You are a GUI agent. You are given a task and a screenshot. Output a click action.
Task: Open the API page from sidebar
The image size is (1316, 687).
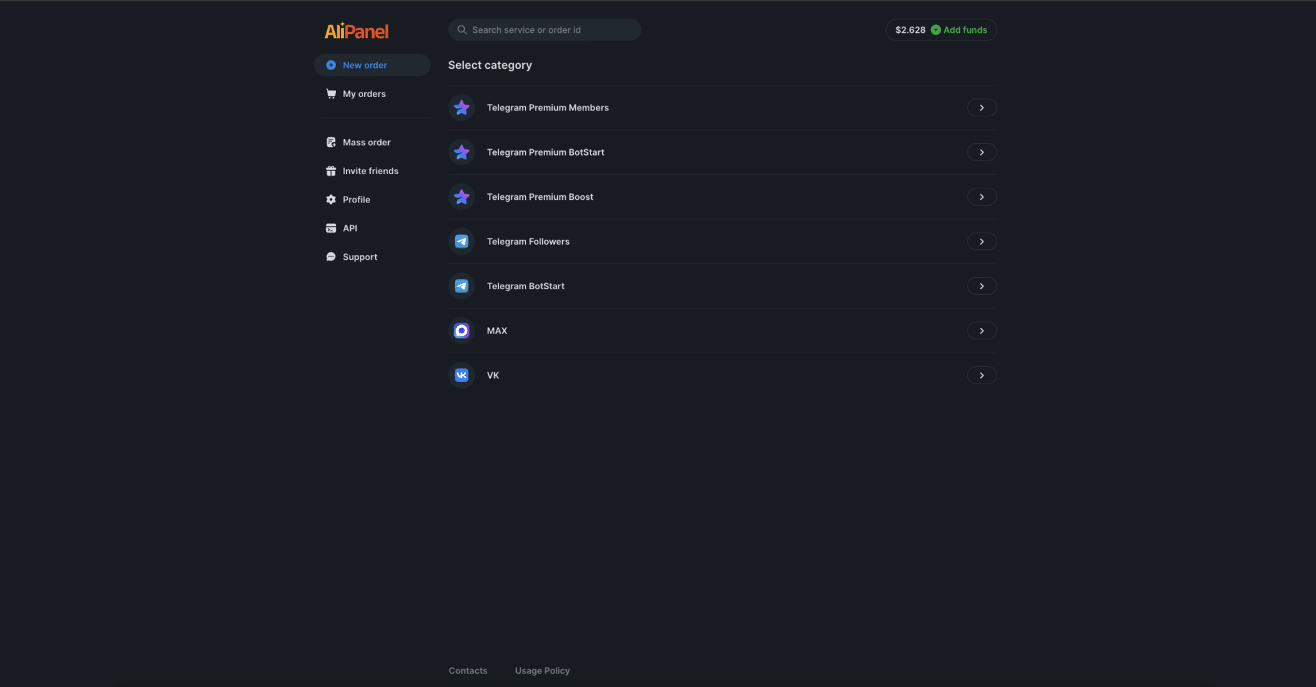[x=350, y=228]
